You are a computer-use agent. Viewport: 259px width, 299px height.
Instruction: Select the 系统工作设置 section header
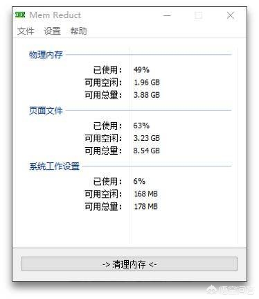[x=54, y=166]
